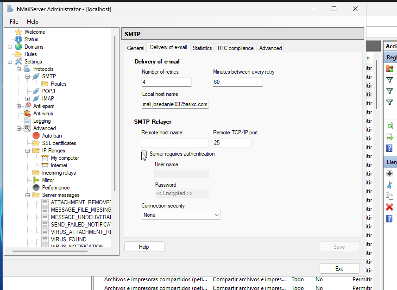Click the IP Ranges folder icon
The image size is (397, 290).
[x=36, y=151]
